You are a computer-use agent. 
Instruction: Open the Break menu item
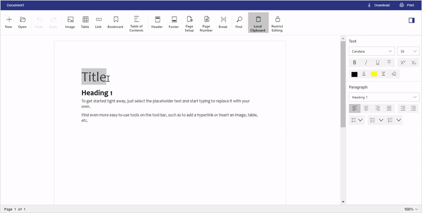pos(223,22)
